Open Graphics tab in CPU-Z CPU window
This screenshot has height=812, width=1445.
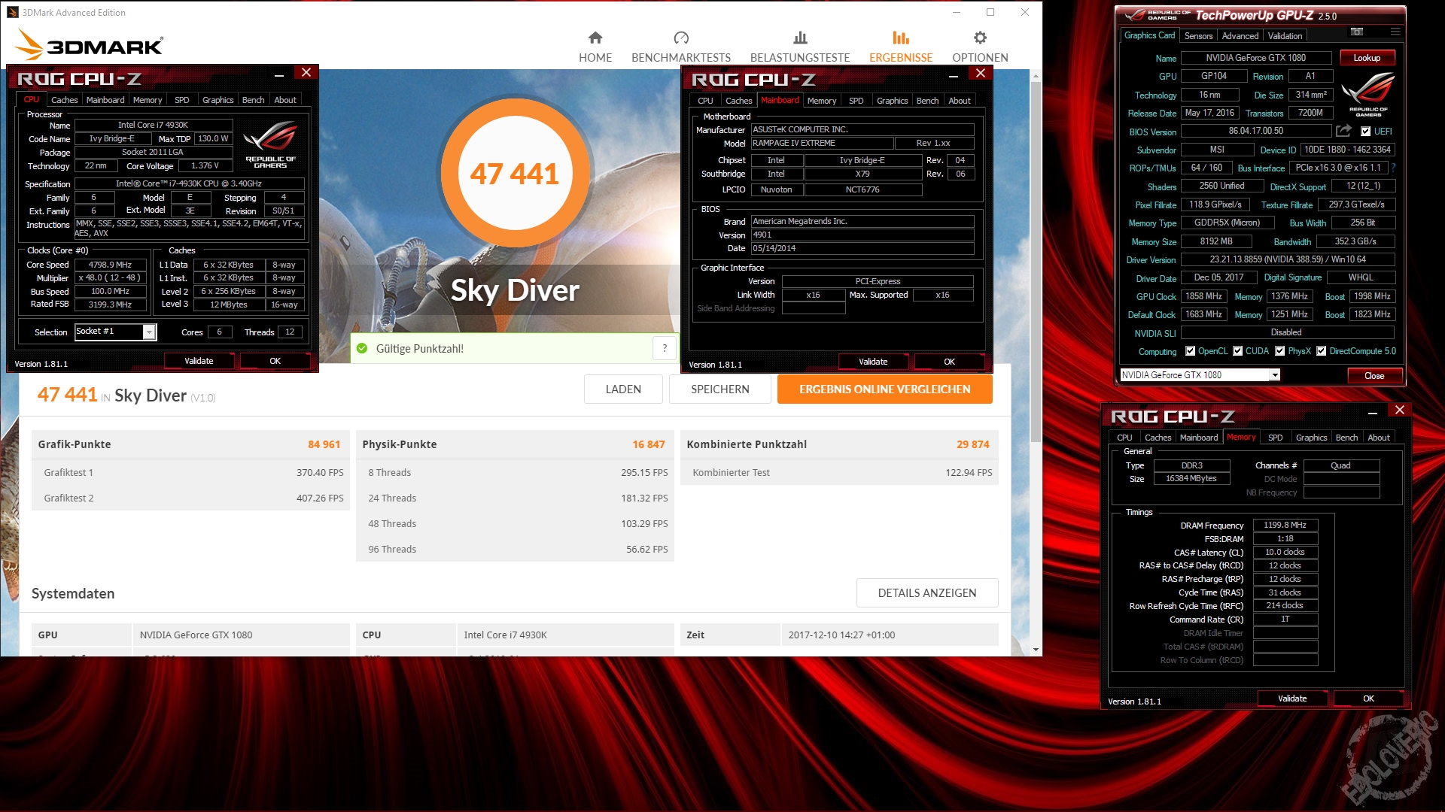(218, 100)
